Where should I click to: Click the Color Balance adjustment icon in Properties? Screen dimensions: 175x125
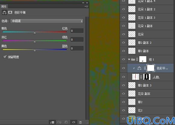(5, 12)
